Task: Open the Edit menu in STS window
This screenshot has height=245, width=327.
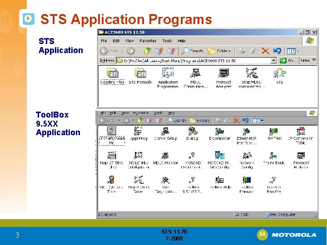Action: pyautogui.click(x=116, y=41)
